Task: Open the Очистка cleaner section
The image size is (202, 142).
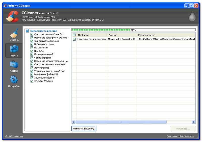Action: click(x=14, y=35)
